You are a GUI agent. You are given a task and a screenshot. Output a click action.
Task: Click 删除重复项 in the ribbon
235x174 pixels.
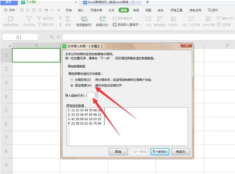point(122,18)
